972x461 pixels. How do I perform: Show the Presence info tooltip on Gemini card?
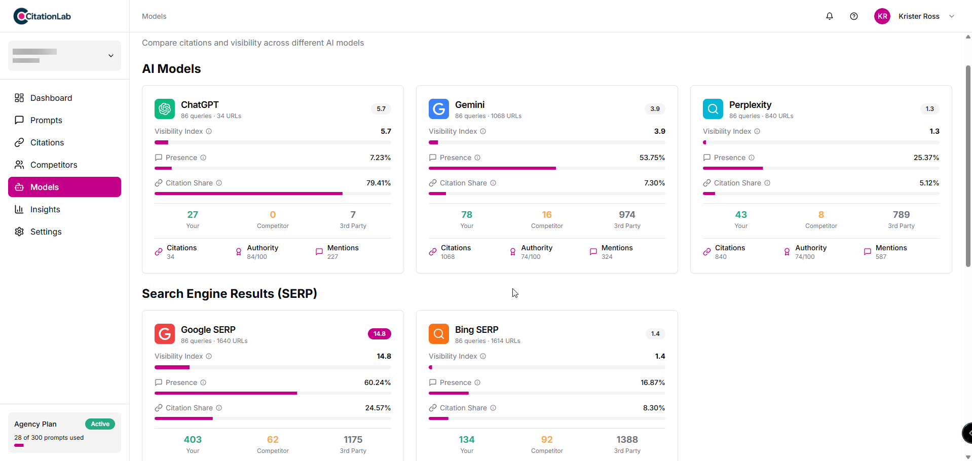[477, 158]
